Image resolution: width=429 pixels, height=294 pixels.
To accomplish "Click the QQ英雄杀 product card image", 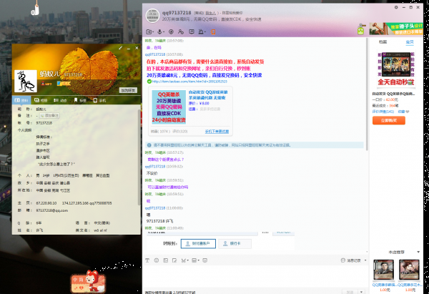I will tap(169, 107).
